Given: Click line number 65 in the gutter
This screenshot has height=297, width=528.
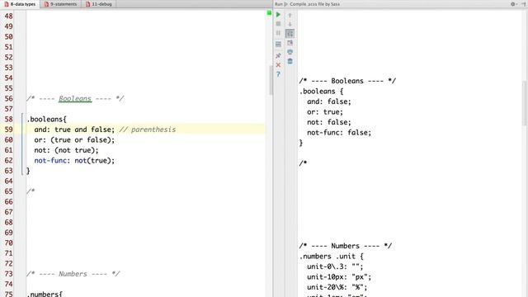Looking at the screenshot, I should [9, 191].
